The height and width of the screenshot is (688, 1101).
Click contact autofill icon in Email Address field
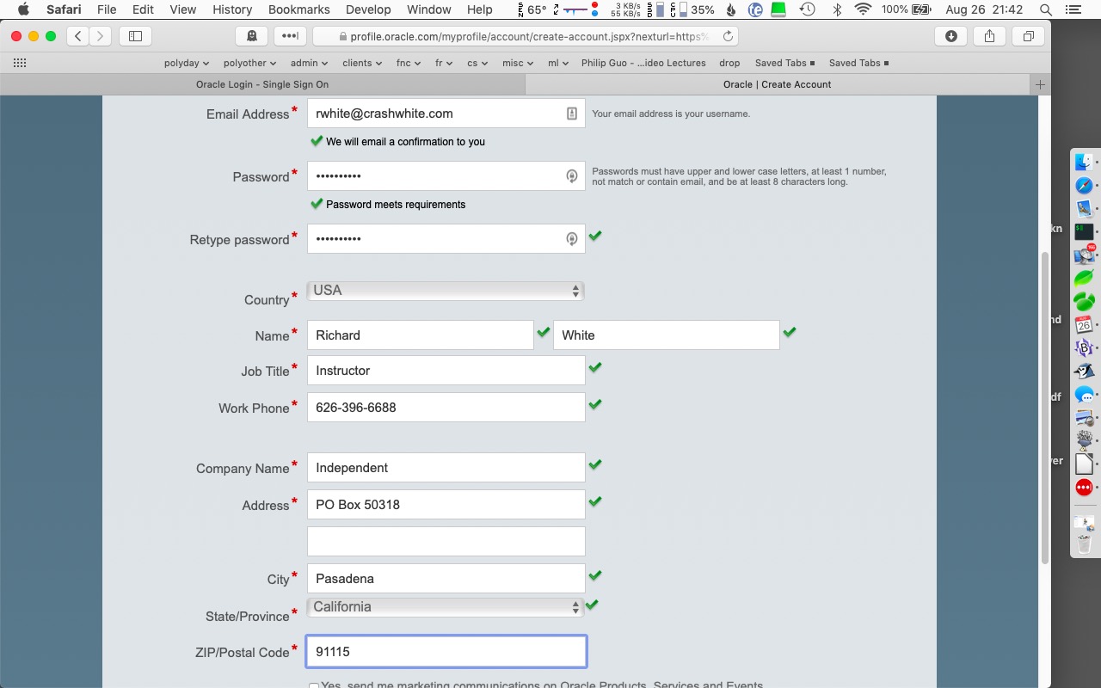point(571,114)
